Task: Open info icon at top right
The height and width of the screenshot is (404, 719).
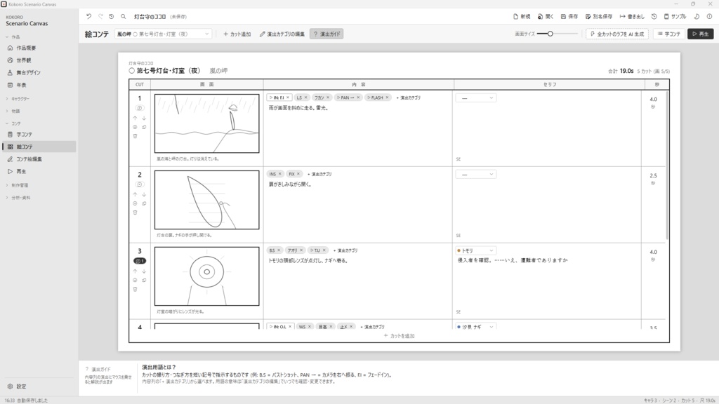Action: click(709, 17)
